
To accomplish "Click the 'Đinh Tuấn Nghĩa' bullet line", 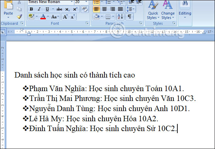I will point(100,129).
